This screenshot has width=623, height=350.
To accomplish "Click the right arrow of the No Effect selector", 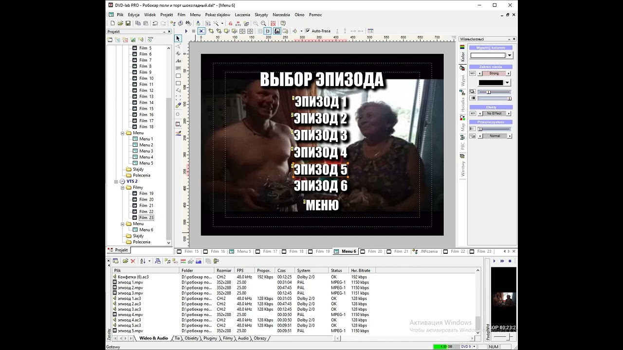I will point(509,113).
